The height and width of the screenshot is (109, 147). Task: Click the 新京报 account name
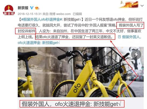point(23,8)
